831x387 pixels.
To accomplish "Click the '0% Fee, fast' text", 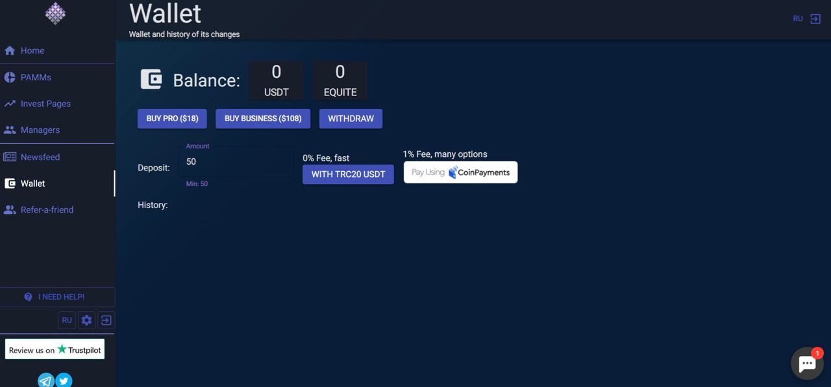I will tap(326, 158).
